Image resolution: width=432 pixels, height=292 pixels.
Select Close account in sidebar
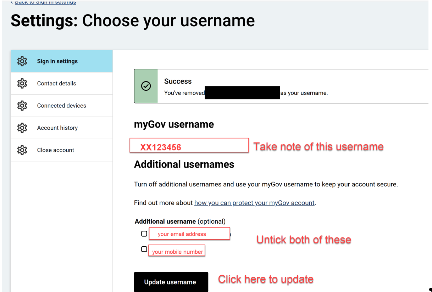tap(55, 150)
